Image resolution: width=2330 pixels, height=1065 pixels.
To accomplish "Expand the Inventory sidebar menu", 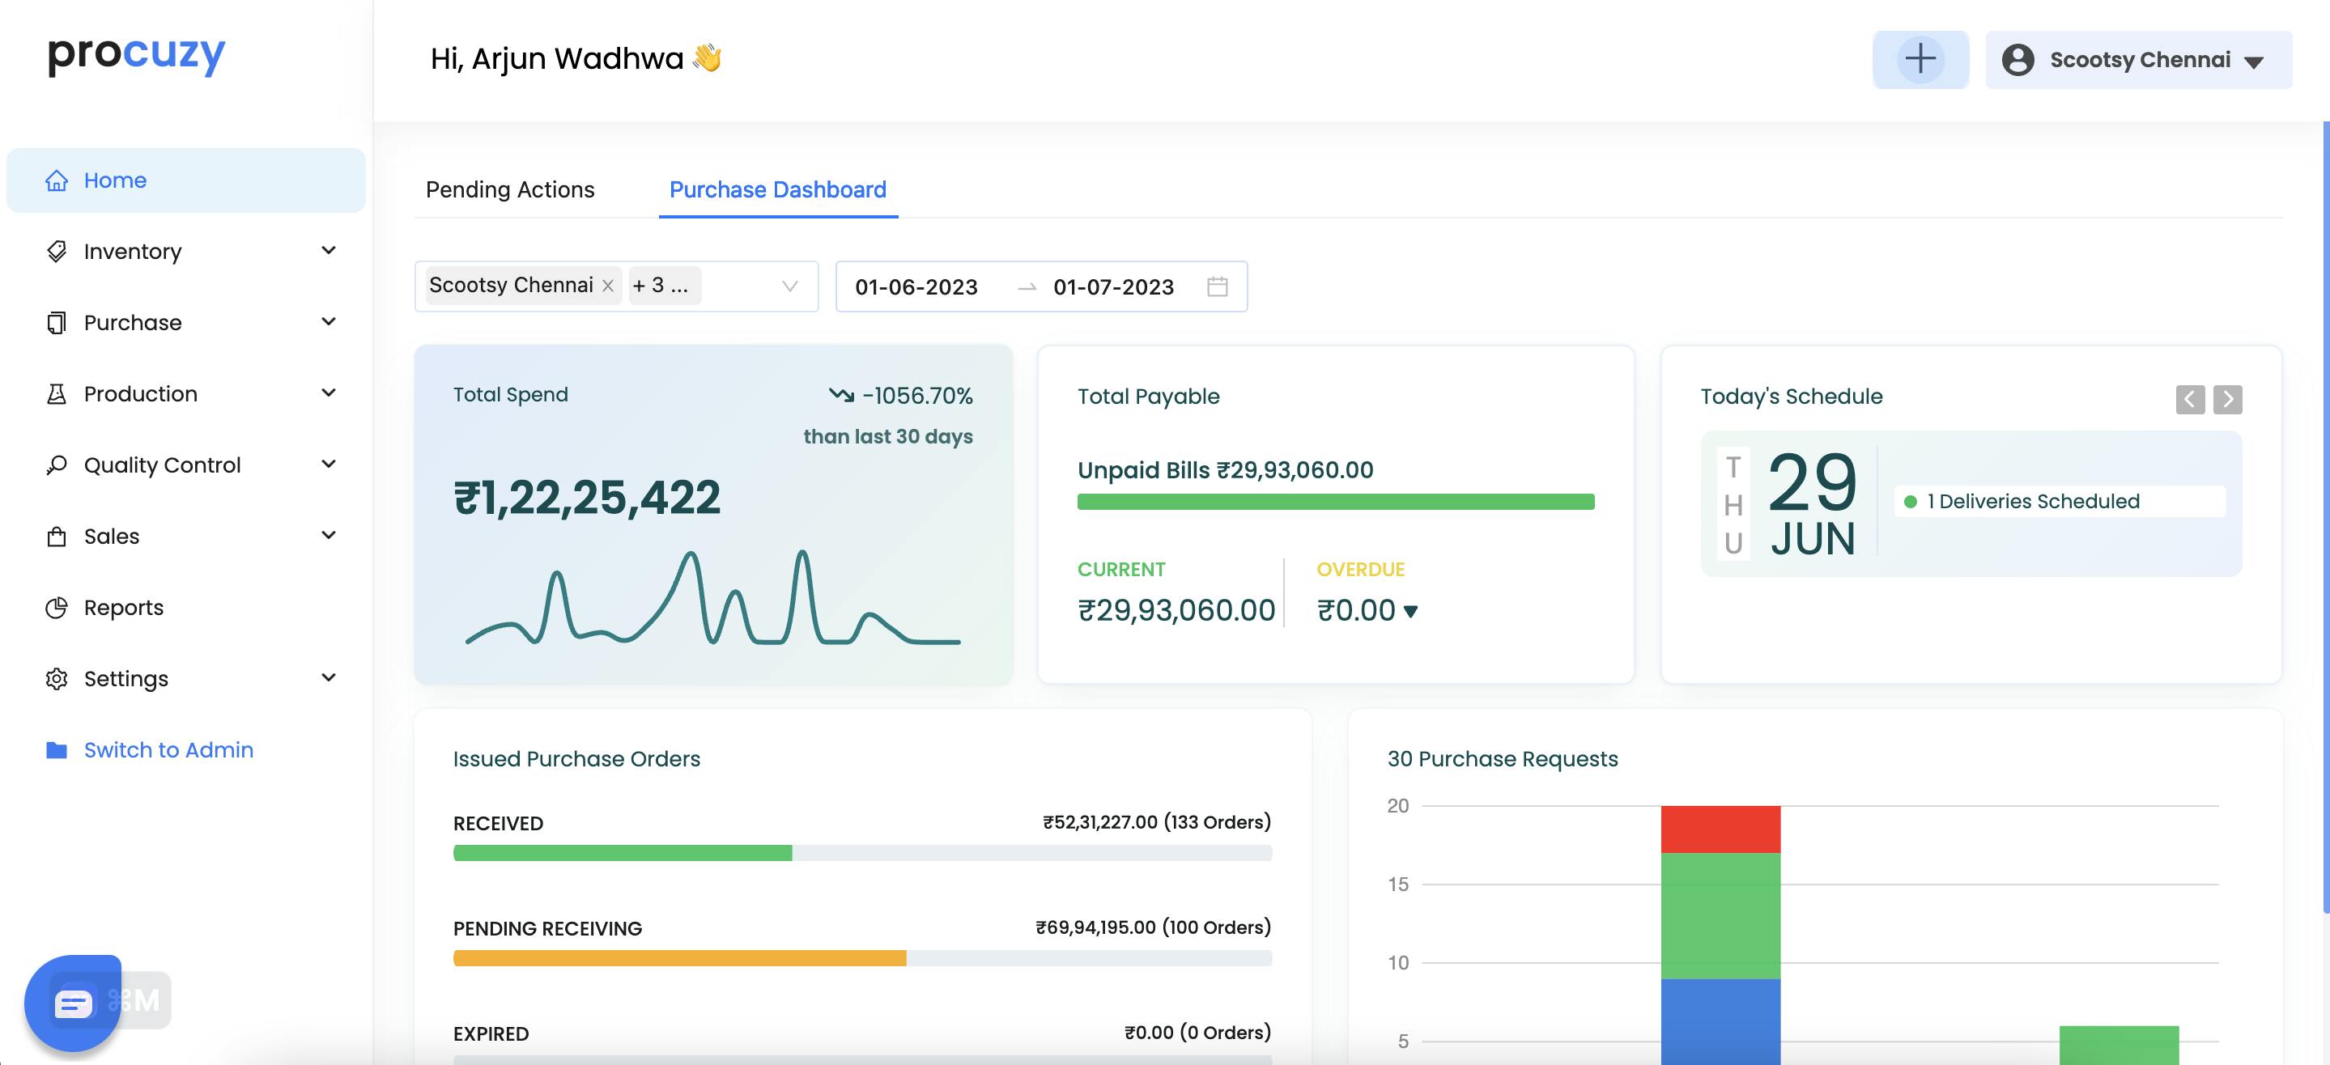I will point(329,250).
